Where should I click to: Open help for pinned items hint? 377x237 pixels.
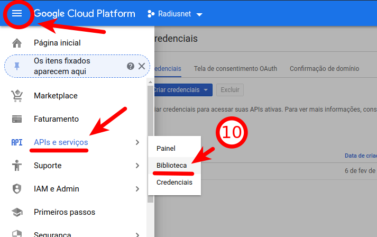(x=130, y=66)
